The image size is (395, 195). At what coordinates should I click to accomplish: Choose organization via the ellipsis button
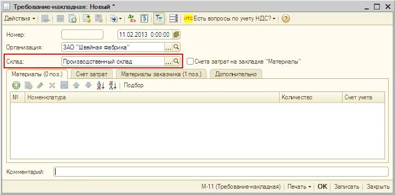(x=168, y=47)
